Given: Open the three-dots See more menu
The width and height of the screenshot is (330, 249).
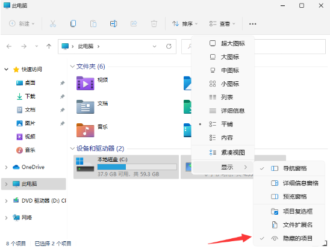Looking at the screenshot, I should pyautogui.click(x=252, y=23).
